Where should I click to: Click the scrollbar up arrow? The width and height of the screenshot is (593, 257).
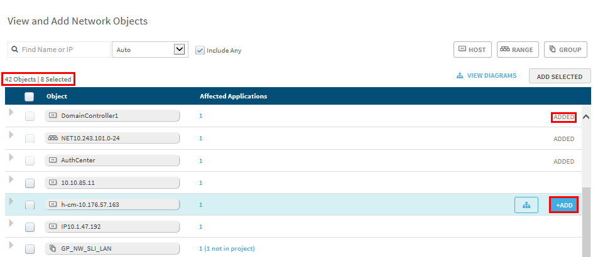coord(586,117)
